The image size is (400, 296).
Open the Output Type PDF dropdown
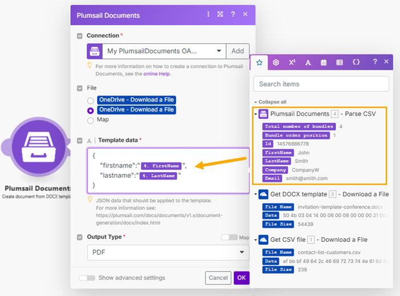click(168, 253)
